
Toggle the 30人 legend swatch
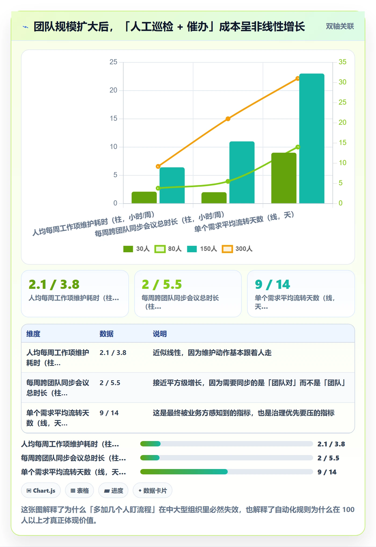(x=128, y=249)
